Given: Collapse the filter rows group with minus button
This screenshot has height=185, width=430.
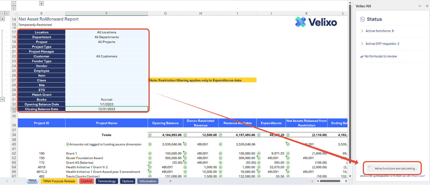Looking at the screenshot, I should coord(3,99).
